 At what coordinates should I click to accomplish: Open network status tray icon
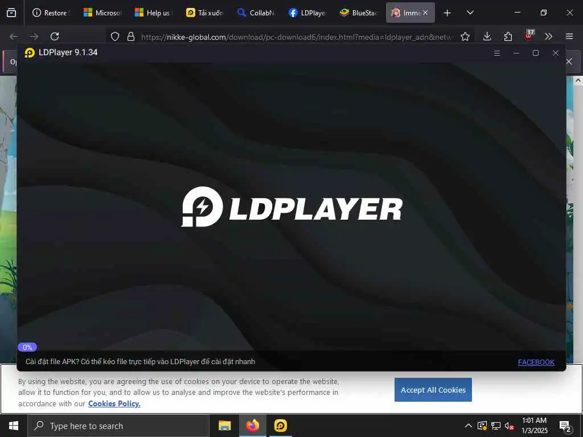[x=496, y=426]
